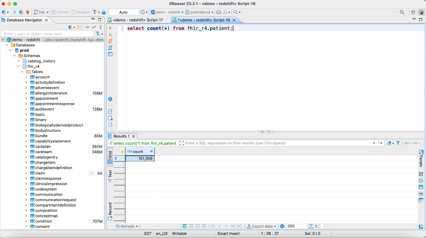Image resolution: width=426 pixels, height=238 pixels.
Task: Click the search magnifier at top right
Action: 402,12
